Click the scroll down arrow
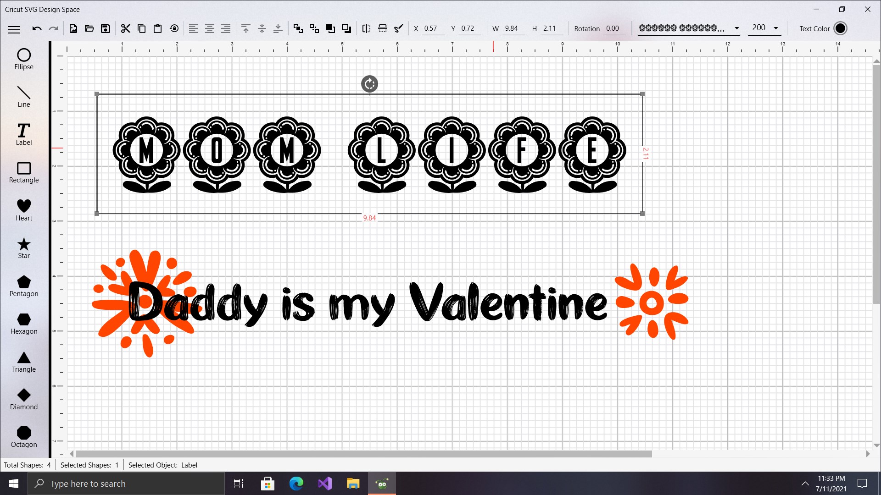The width and height of the screenshot is (881, 495). pos(876,445)
